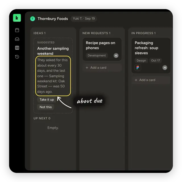Click the Thornbury Foods title
Image resolution: width=182 pixels, height=182 pixels.
tap(53, 19)
